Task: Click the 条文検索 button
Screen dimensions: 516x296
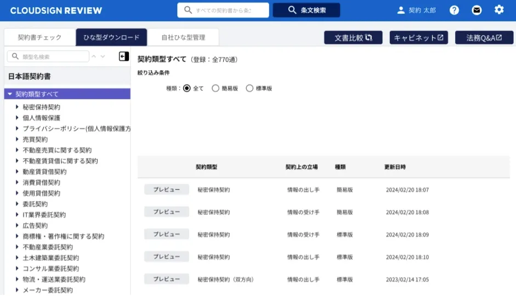Action: point(306,10)
